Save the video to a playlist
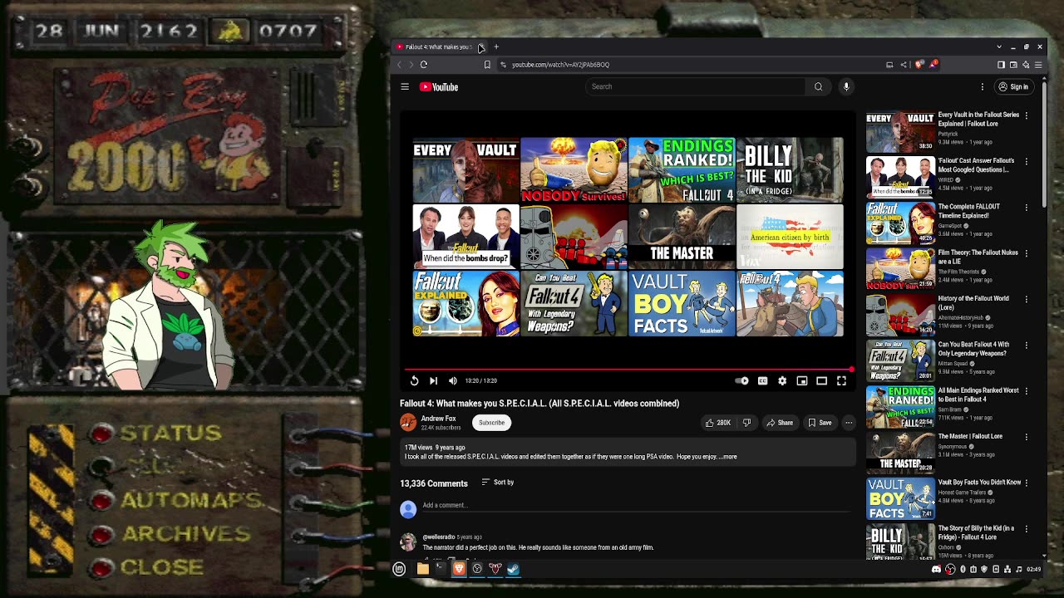This screenshot has width=1064, height=598. coord(820,423)
